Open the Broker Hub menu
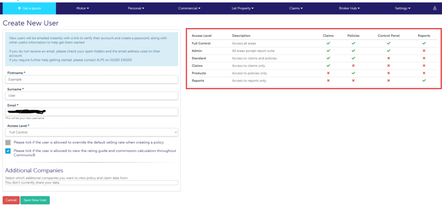This screenshot has height=206, width=442. click(x=349, y=8)
